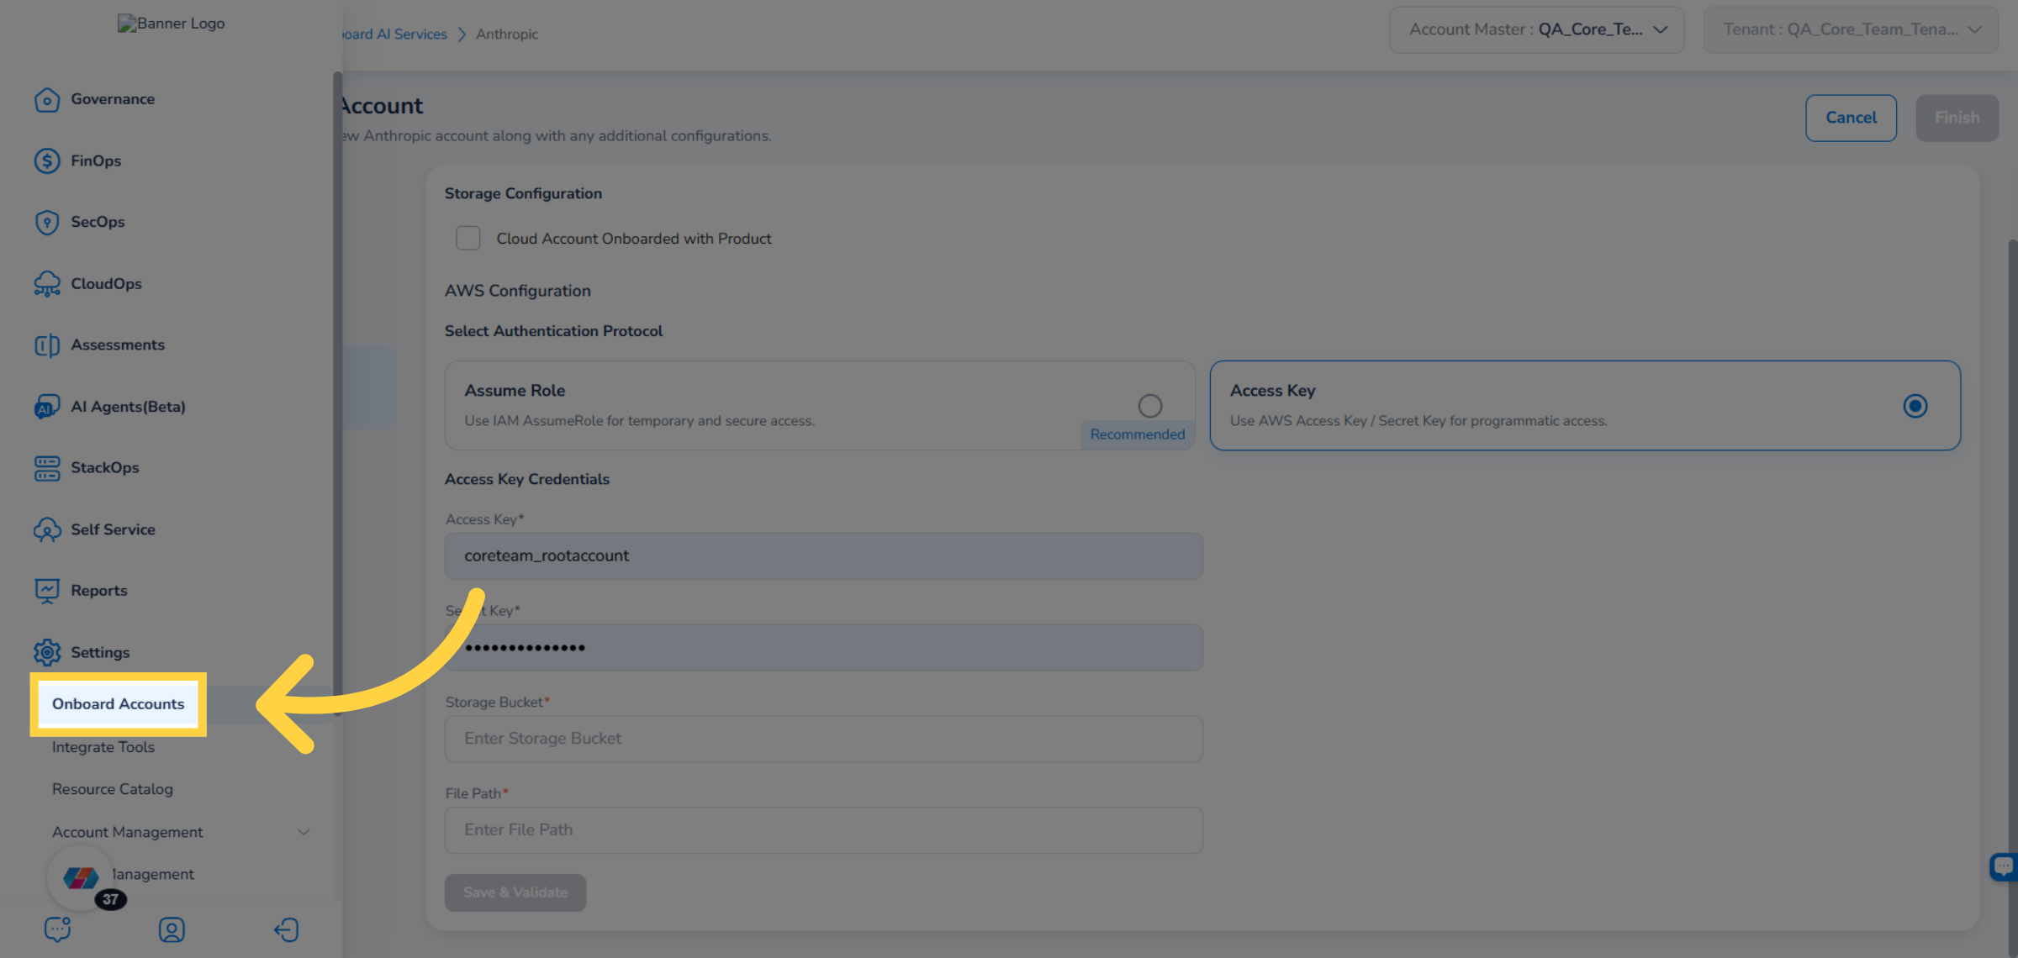
Task: Select the Access Key authentication radio button
Action: click(1915, 406)
